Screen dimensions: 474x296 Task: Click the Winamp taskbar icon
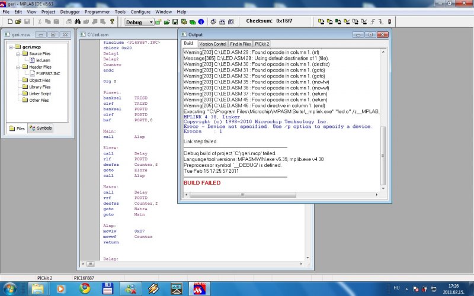pos(153,289)
